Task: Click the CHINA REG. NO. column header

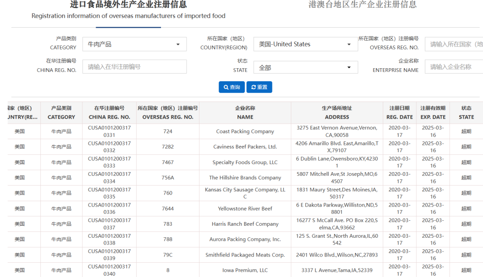Action: [110, 113]
